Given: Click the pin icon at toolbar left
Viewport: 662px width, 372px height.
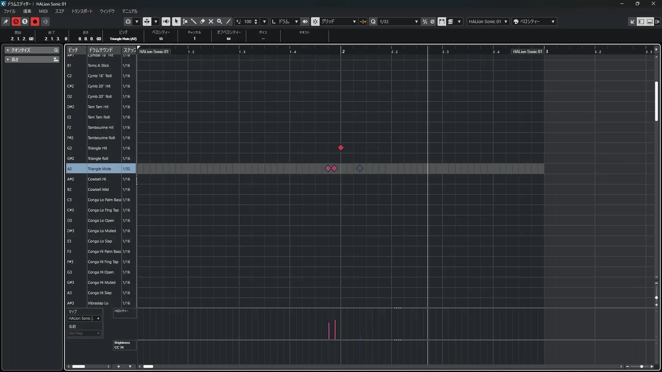Looking at the screenshot, I should pyautogui.click(x=6, y=21).
